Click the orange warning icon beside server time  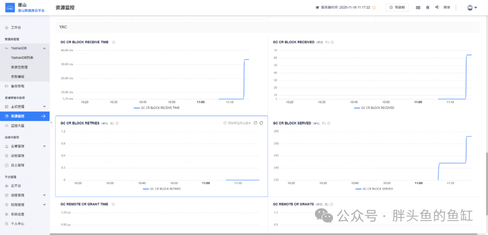(x=374, y=8)
